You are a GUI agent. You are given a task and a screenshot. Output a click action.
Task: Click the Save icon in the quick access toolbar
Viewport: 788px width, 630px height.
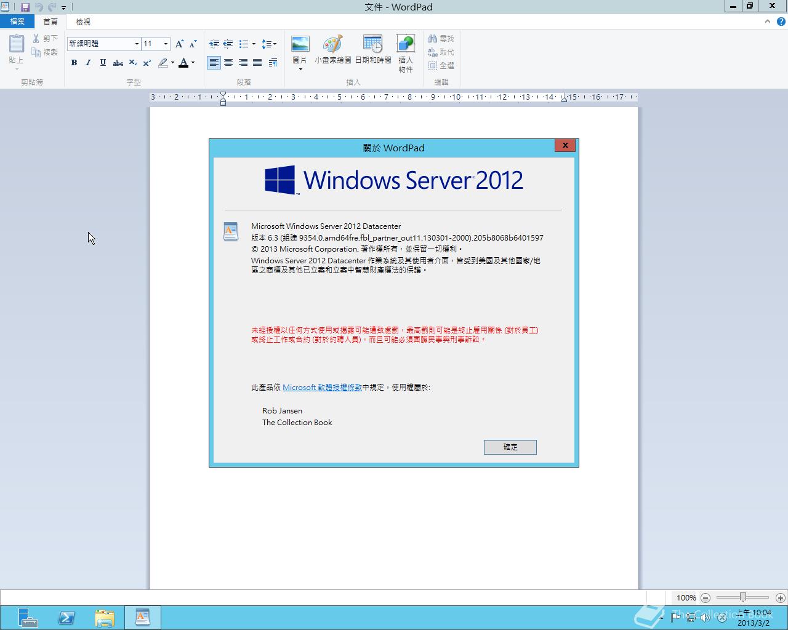tap(25, 7)
